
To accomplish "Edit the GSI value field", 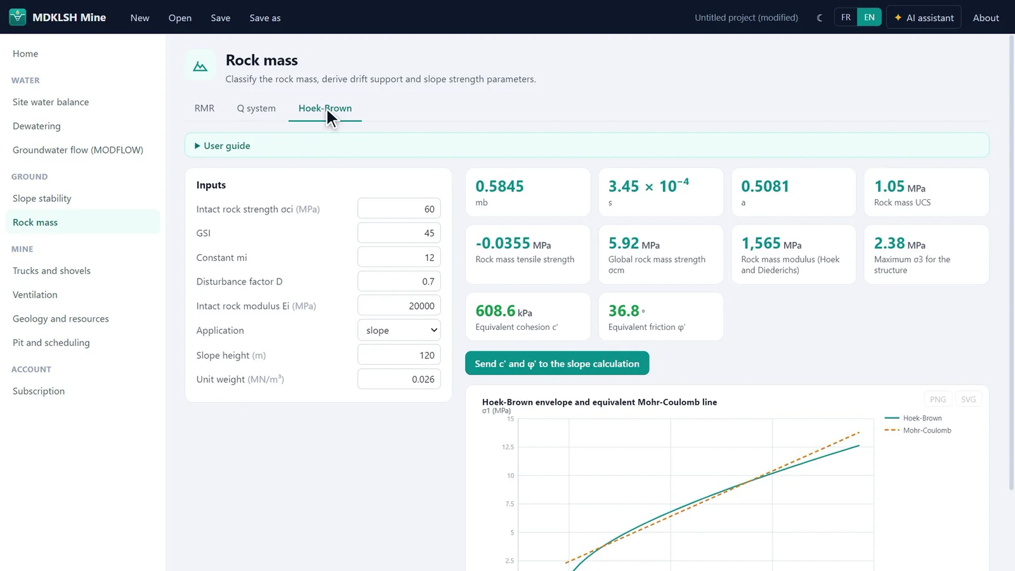I will 399,233.
